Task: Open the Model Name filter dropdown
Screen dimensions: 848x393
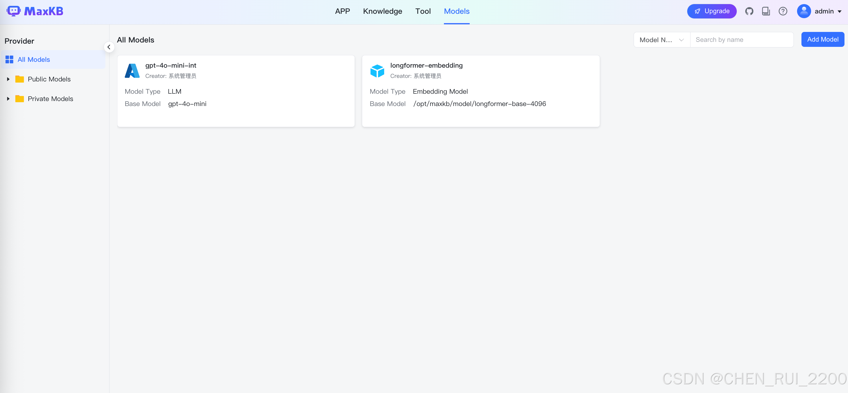Action: click(x=662, y=40)
